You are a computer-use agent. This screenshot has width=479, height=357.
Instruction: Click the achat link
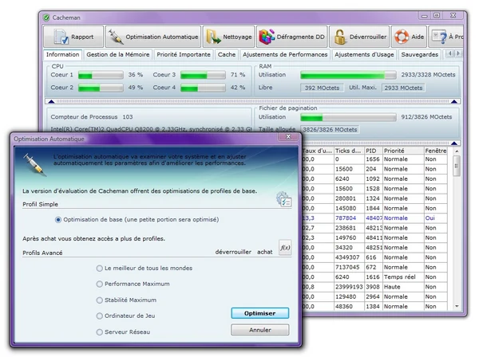coord(264,252)
